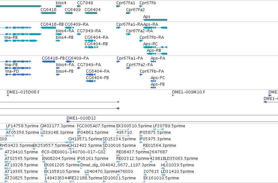Select EST EK161010.5prime
The image size is (278, 183).
(x=161, y=178)
